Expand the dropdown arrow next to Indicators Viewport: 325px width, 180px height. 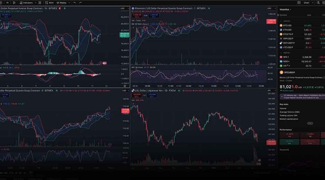pyautogui.click(x=36, y=3)
